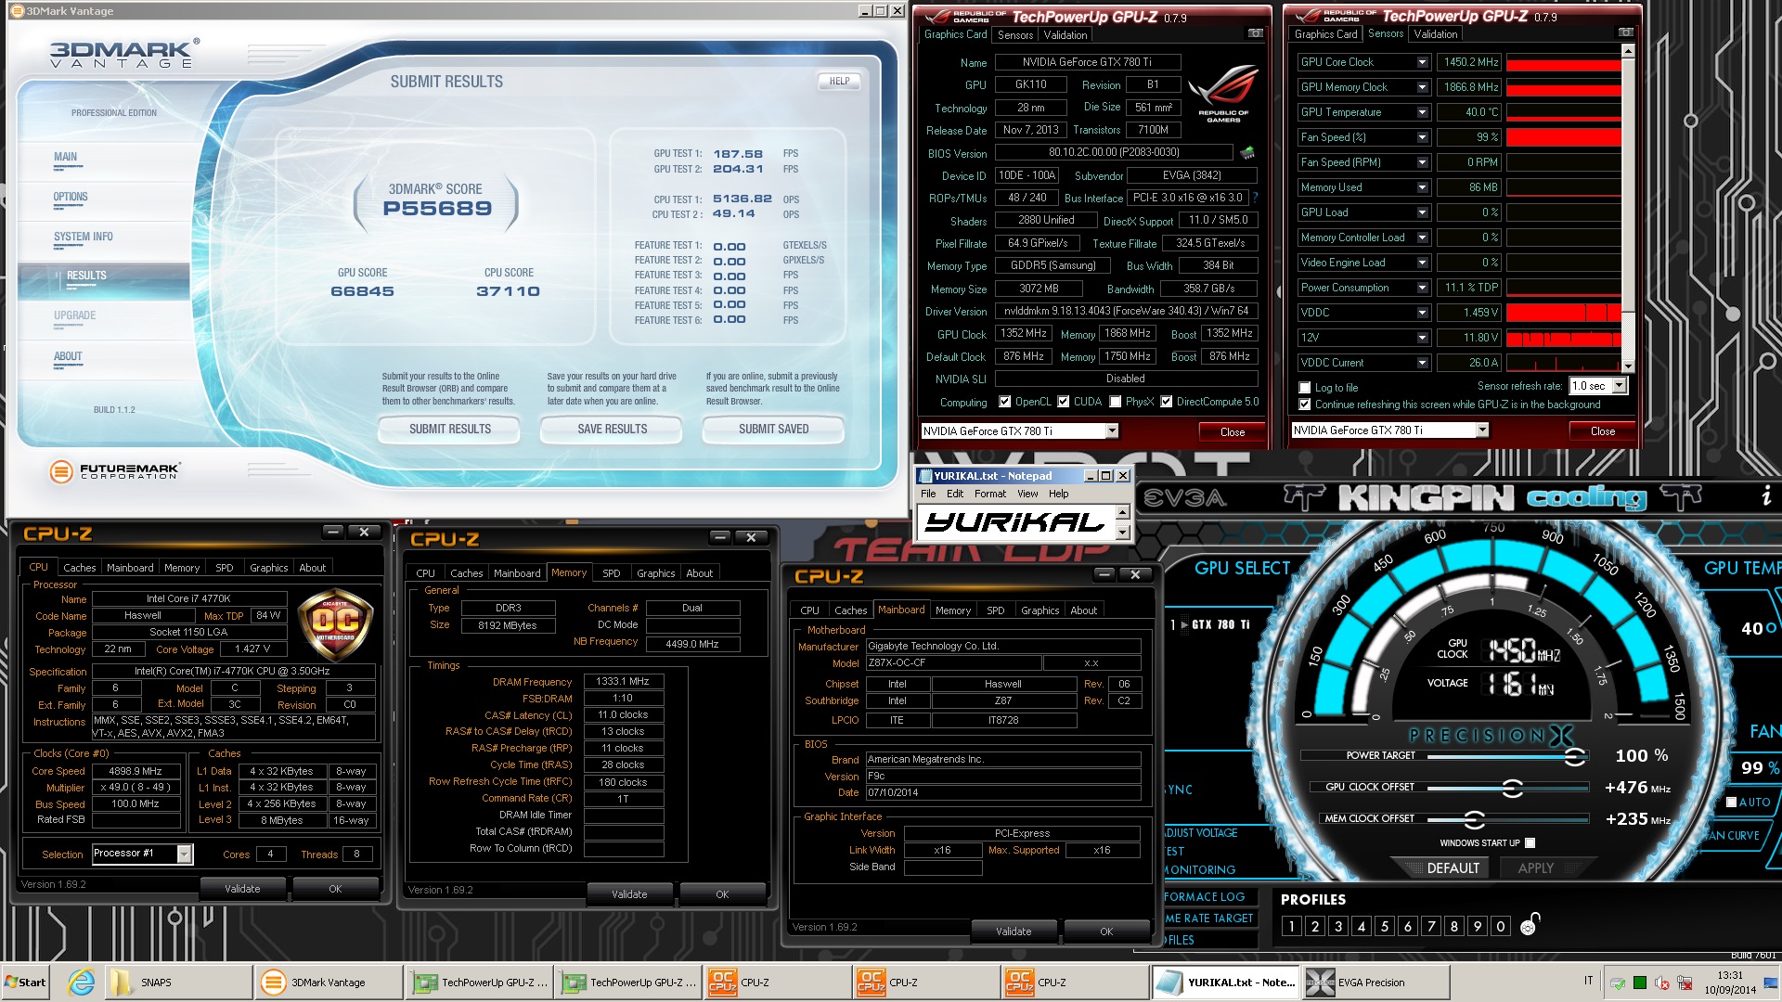Open the GPU Temperature sensor dropdown
The image size is (1782, 1002).
(x=1422, y=112)
